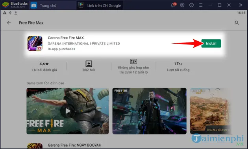The image size is (248, 149).
Task: Click the Game Sinh tồn đỉnh cao description
Action: (45, 83)
